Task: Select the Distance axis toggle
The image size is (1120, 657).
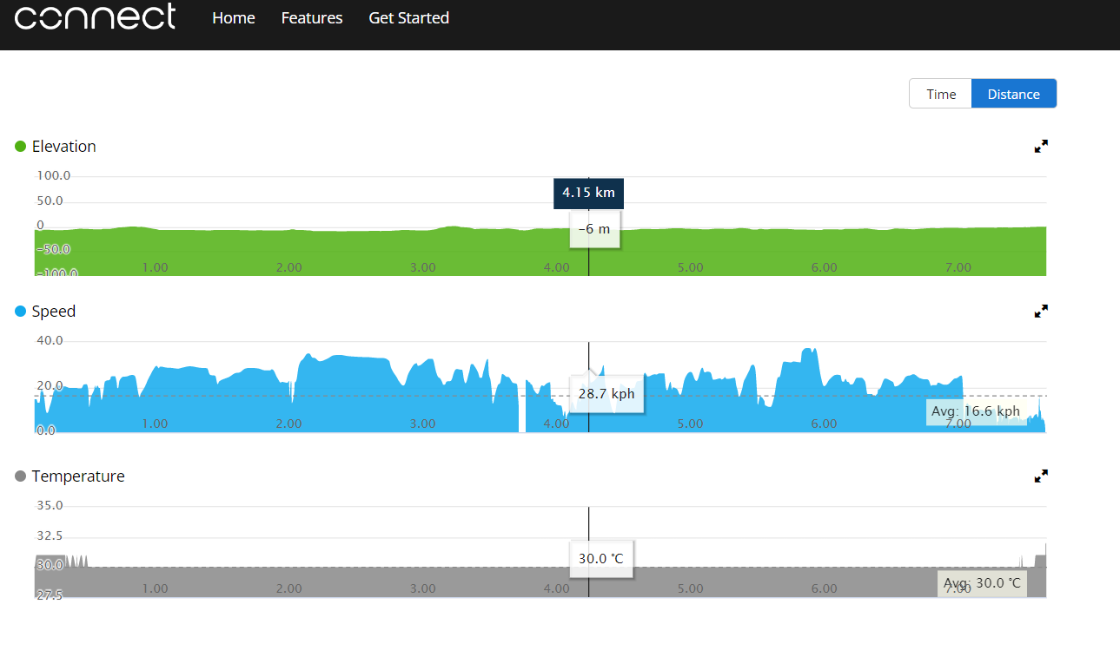Action: click(1013, 94)
